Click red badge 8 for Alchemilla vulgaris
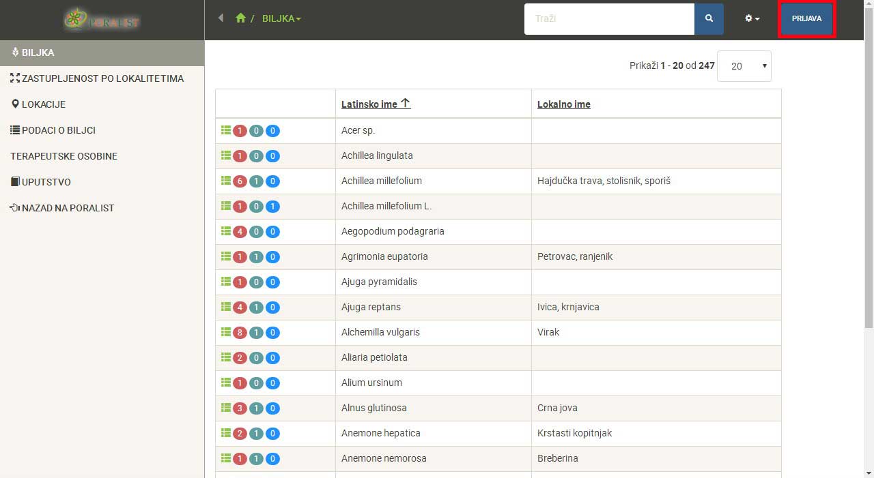The height and width of the screenshot is (478, 874). [240, 333]
